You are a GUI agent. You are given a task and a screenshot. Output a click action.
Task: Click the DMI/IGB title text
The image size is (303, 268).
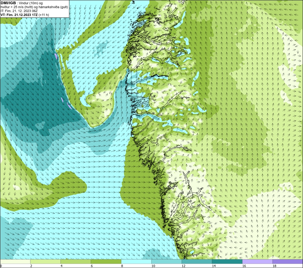[x=8, y=3]
